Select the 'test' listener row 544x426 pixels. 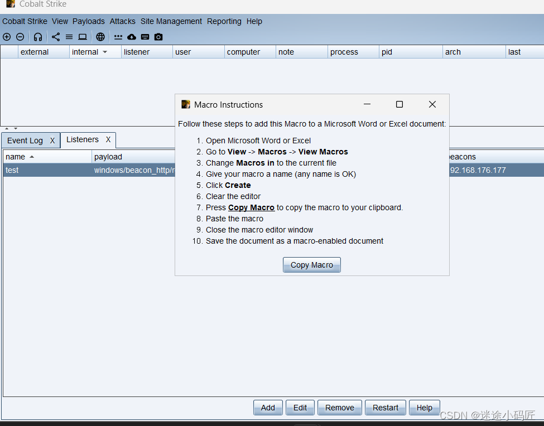coord(273,170)
